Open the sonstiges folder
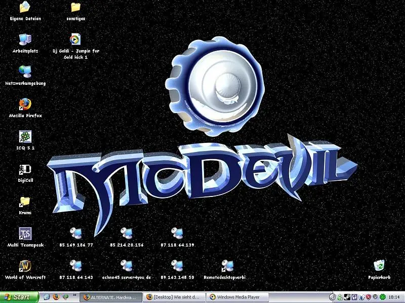This screenshot has height=303, width=405. tap(75, 8)
